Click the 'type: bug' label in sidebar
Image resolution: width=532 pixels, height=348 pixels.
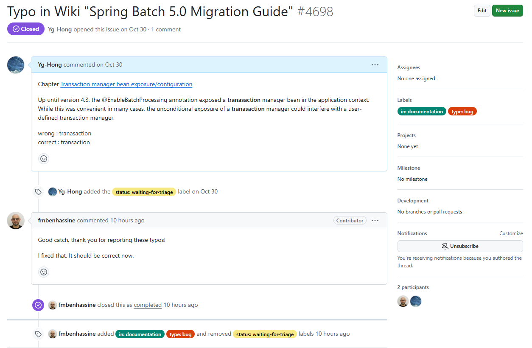462,112
